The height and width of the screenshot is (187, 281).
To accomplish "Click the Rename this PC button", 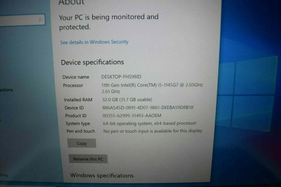I will [x=88, y=159].
